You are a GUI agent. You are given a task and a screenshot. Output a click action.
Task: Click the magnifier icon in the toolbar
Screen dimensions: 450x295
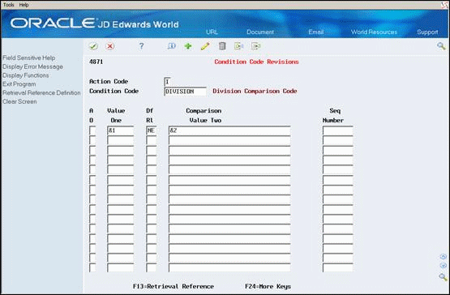coord(441,46)
